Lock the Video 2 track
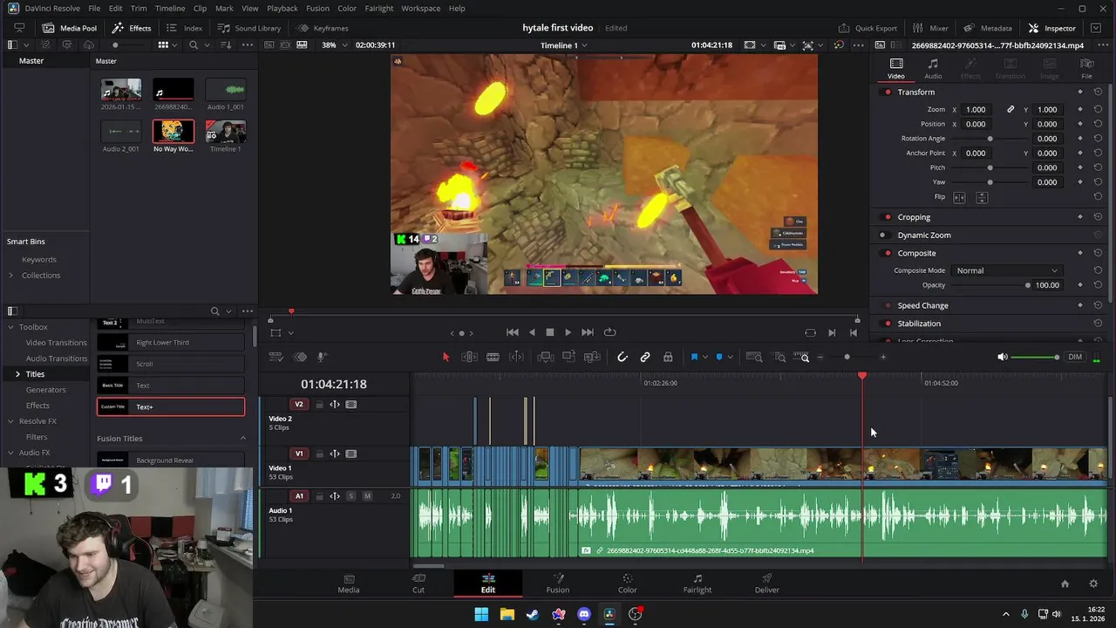Image resolution: width=1116 pixels, height=628 pixels. pos(319,405)
